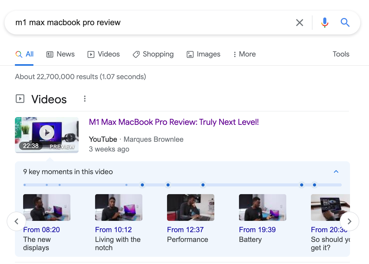The image size is (369, 264).
Task: Clear the search query with the X icon
Action: (x=300, y=23)
